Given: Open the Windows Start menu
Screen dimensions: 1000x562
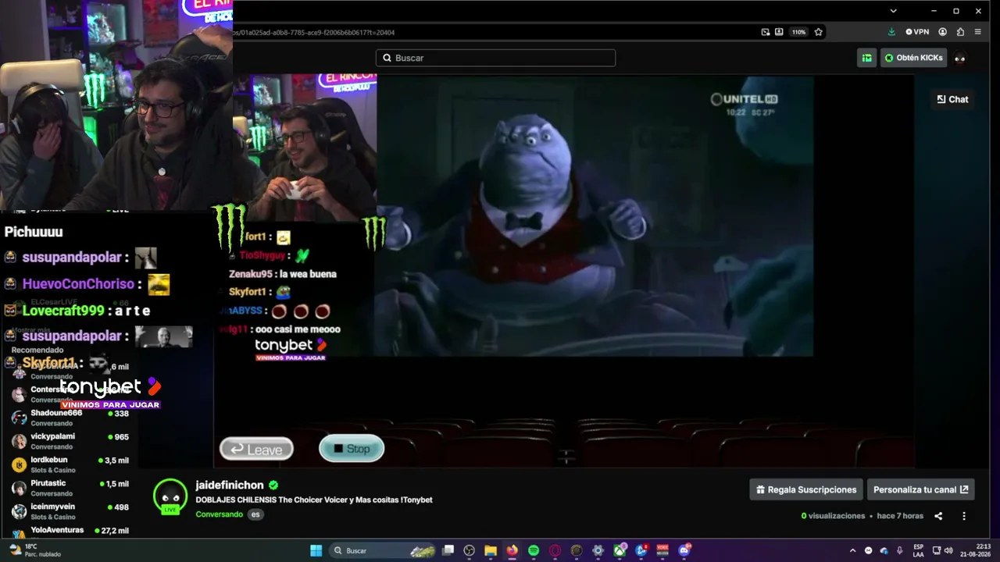Looking at the screenshot, I should click(316, 550).
